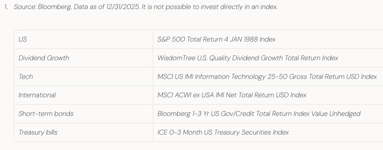
Task: Select the "Short-term bonds" table cell
Action: [x=46, y=114]
